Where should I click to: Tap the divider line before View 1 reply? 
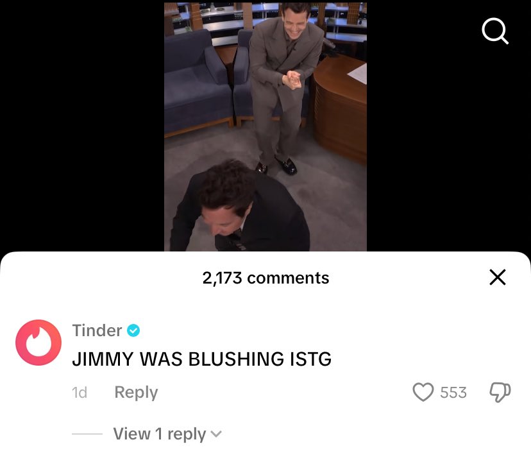pos(87,434)
